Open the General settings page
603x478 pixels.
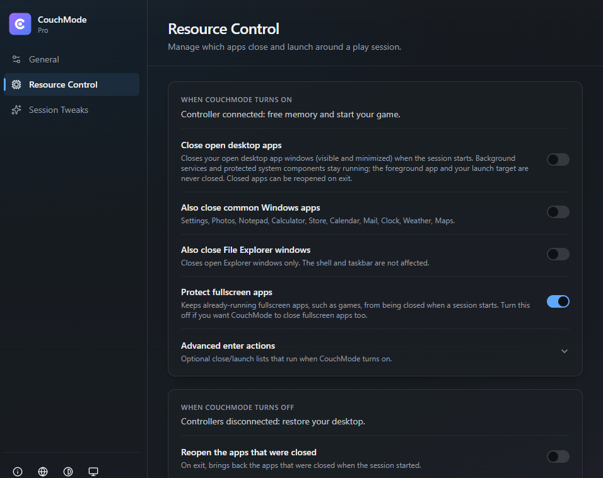[x=71, y=59]
